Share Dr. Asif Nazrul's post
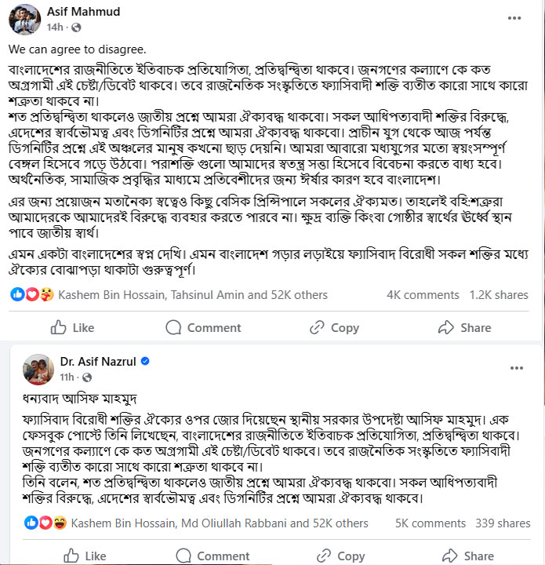Screen dimensions: 545x565 pos(467,556)
